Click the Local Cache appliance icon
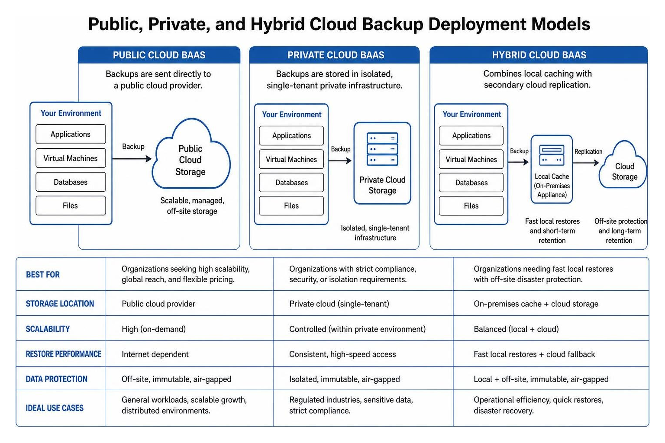The image size is (665, 443). click(x=552, y=155)
